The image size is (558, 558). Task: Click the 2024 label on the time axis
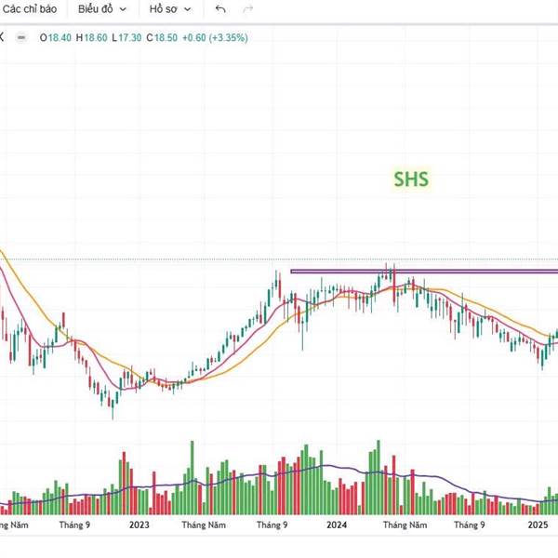337,525
